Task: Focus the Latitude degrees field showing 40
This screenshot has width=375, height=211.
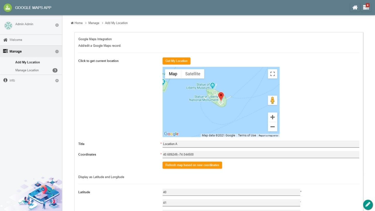Action: tap(231, 192)
